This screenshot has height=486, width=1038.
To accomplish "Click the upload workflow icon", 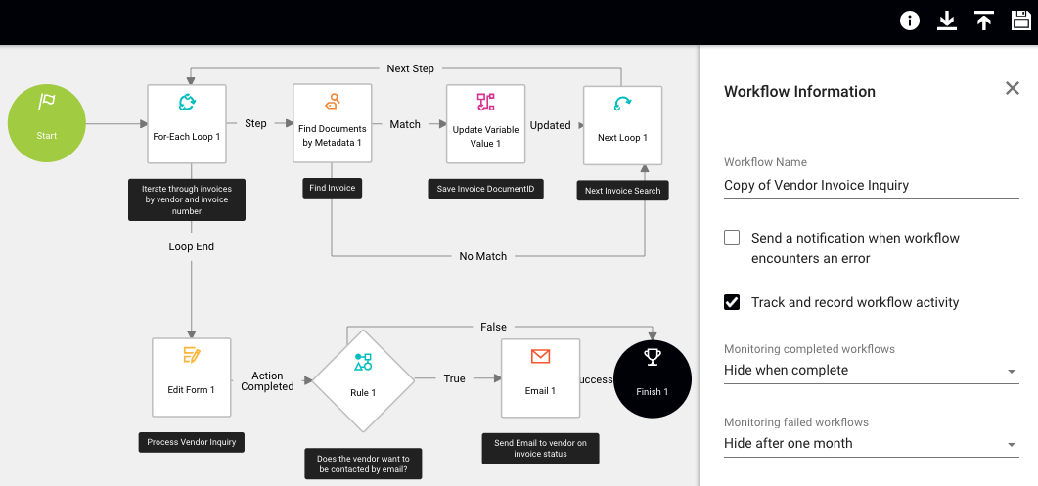I will (984, 21).
